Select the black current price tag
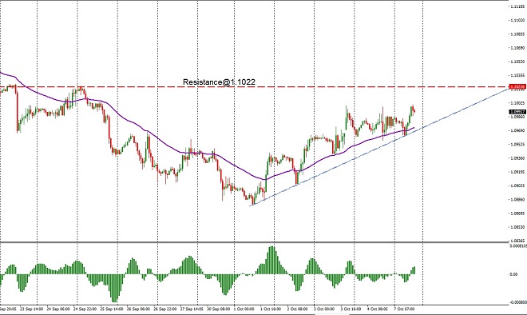Screen dimensions: 527x315 coord(517,112)
